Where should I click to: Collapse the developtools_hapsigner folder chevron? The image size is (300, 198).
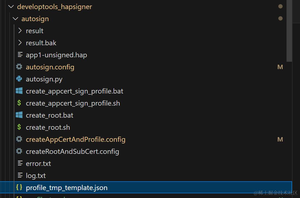(11, 7)
